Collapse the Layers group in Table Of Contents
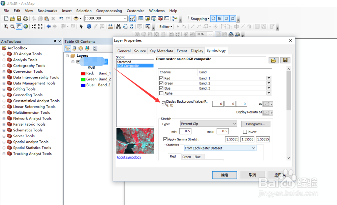 point(67,56)
